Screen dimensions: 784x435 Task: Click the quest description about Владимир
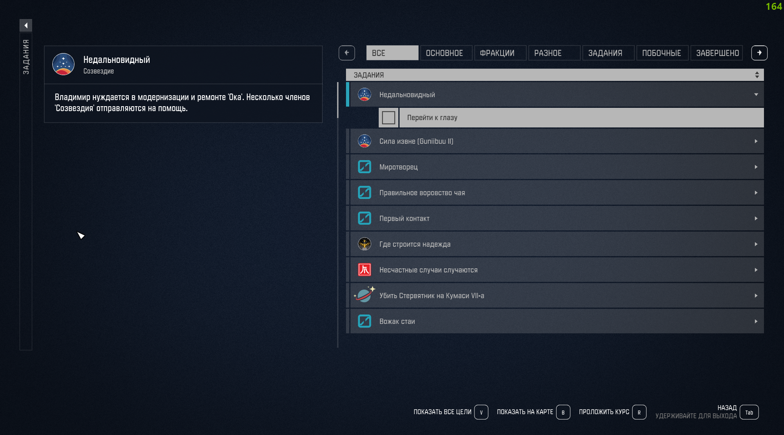click(182, 103)
